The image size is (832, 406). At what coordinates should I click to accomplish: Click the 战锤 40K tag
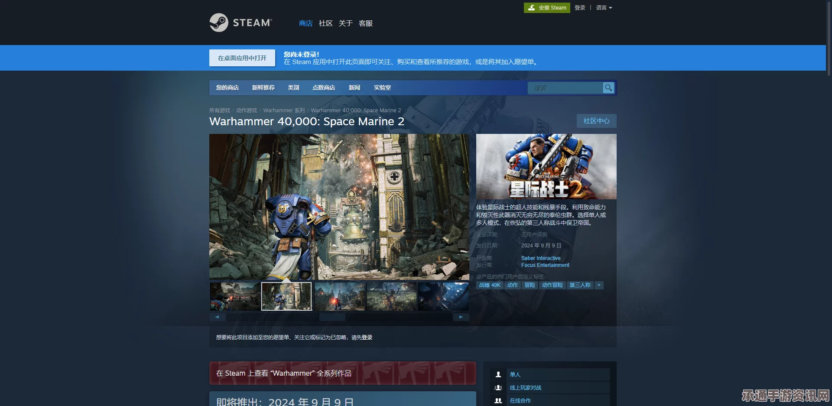point(490,285)
